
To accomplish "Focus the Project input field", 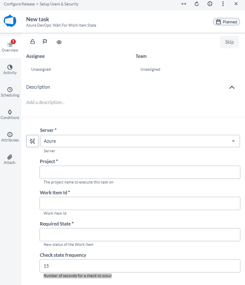I will [140, 172].
